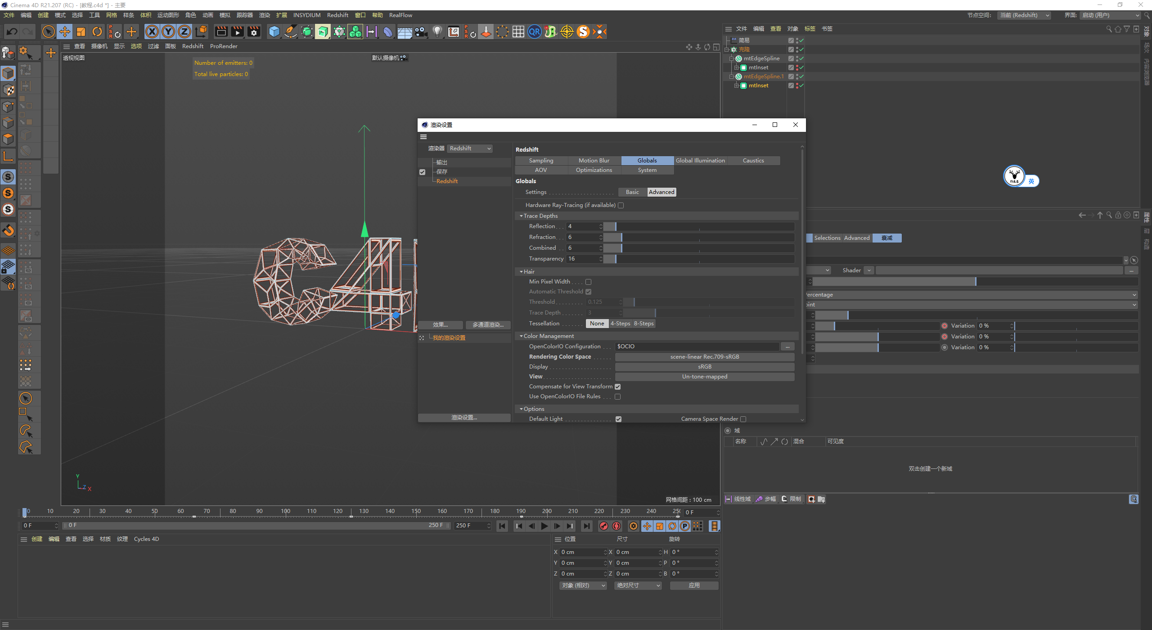The image size is (1152, 630).
Task: Add a Cube primitive object
Action: pos(274,31)
